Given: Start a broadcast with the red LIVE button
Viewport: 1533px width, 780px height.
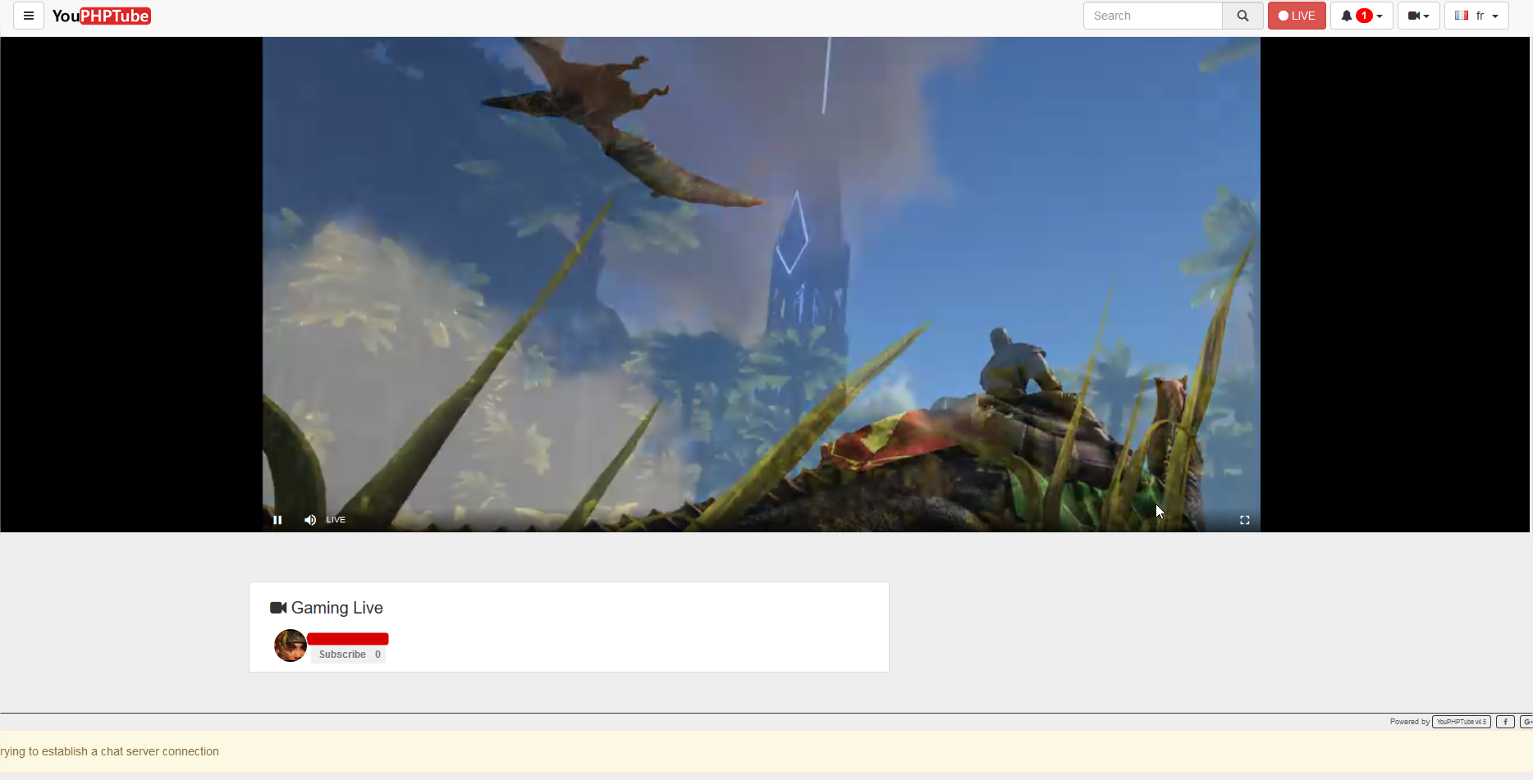Looking at the screenshot, I should pos(1297,16).
